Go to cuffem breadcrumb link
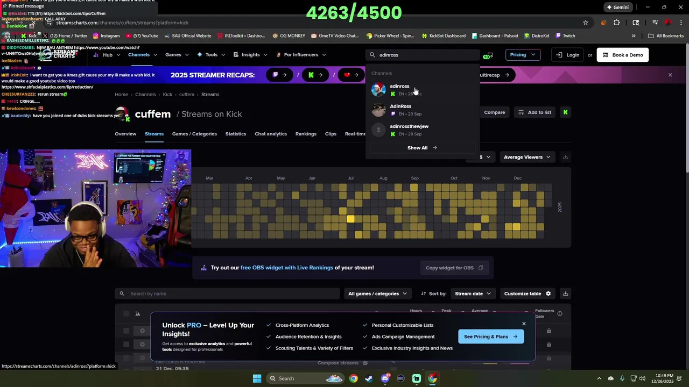 pos(187,95)
